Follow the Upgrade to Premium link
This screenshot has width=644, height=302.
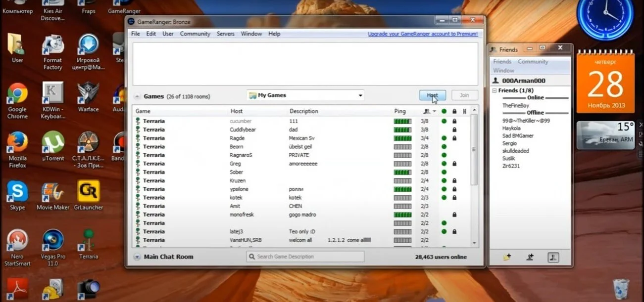click(423, 34)
